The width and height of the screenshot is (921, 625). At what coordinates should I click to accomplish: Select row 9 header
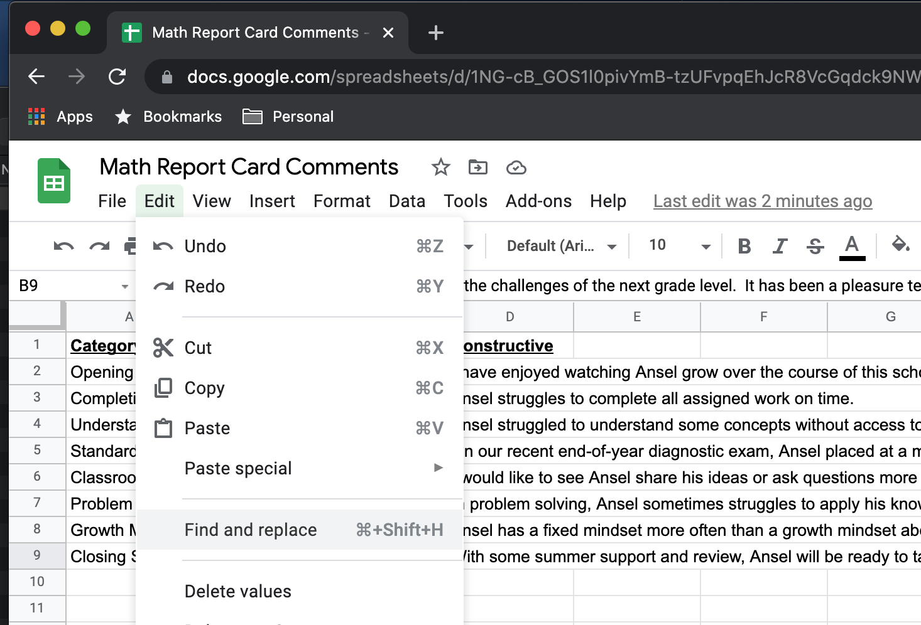tap(37, 555)
